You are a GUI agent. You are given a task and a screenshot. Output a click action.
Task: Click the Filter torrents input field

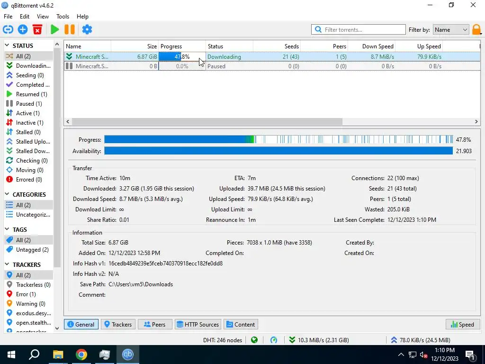[x=358, y=30]
